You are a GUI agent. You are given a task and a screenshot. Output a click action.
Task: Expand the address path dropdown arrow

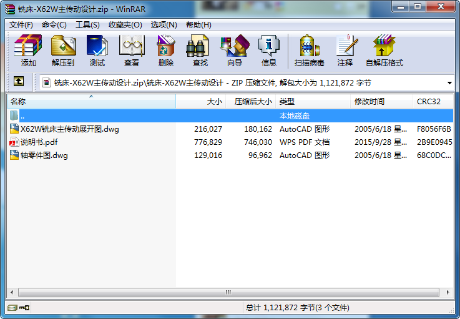(449, 83)
